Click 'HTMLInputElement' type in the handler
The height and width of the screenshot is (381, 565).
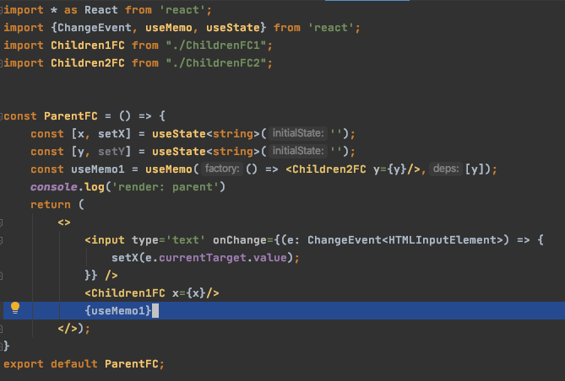point(443,240)
